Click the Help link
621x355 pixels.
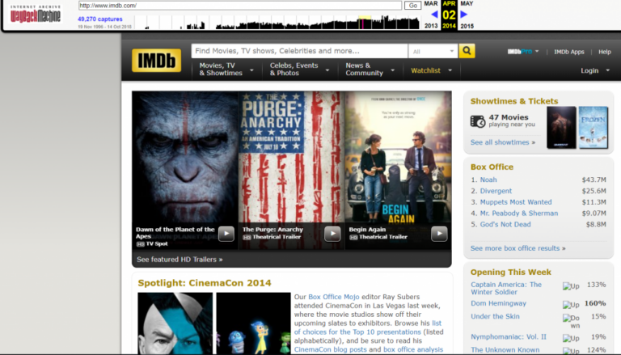604,52
